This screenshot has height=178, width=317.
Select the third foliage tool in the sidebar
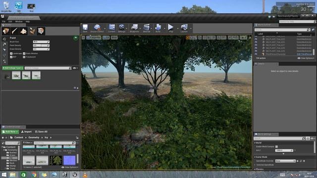tap(4, 50)
